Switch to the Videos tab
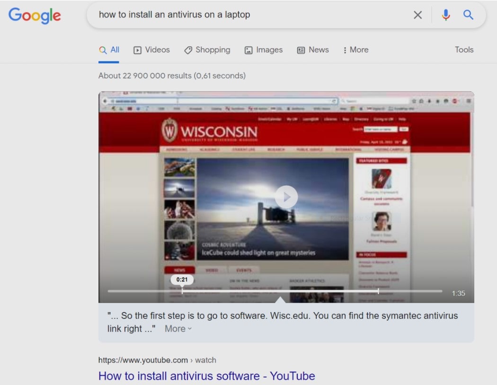This screenshot has width=497, height=385. tap(151, 50)
